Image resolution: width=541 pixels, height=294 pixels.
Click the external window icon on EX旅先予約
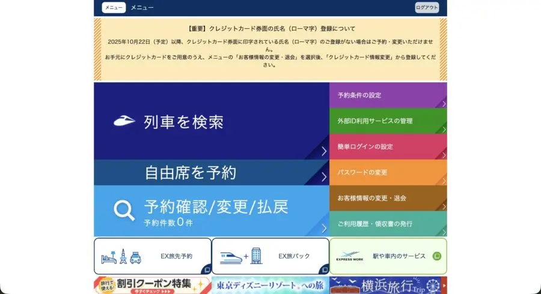tap(205, 269)
